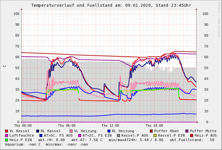Click the Thu 06:00 time axis label

coord(67,125)
